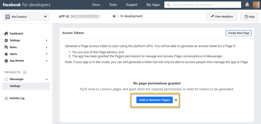Expand the App Review submenu arrow
The image size is (261, 124).
47,61
